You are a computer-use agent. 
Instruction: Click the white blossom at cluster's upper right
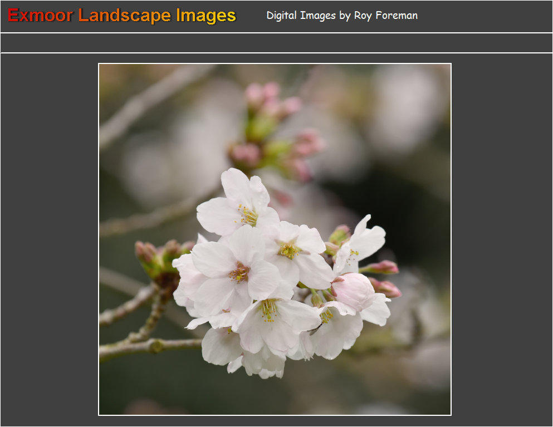(363, 242)
